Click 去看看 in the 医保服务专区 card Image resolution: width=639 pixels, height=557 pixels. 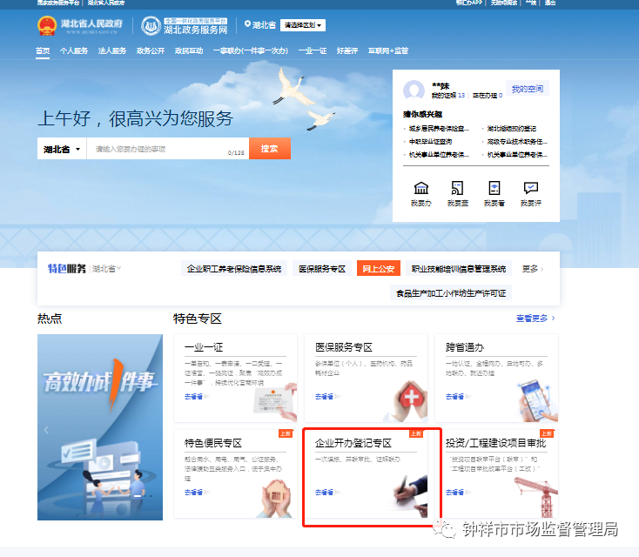point(327,397)
